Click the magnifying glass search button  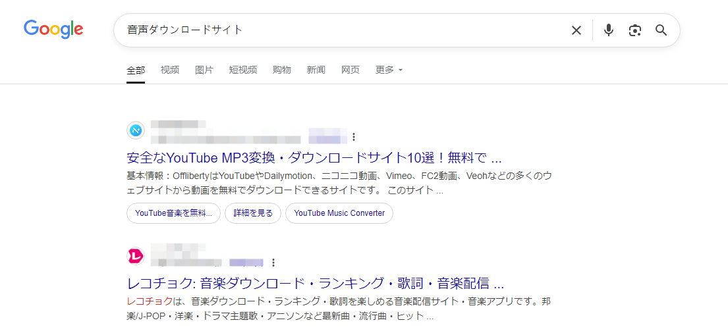coord(661,30)
